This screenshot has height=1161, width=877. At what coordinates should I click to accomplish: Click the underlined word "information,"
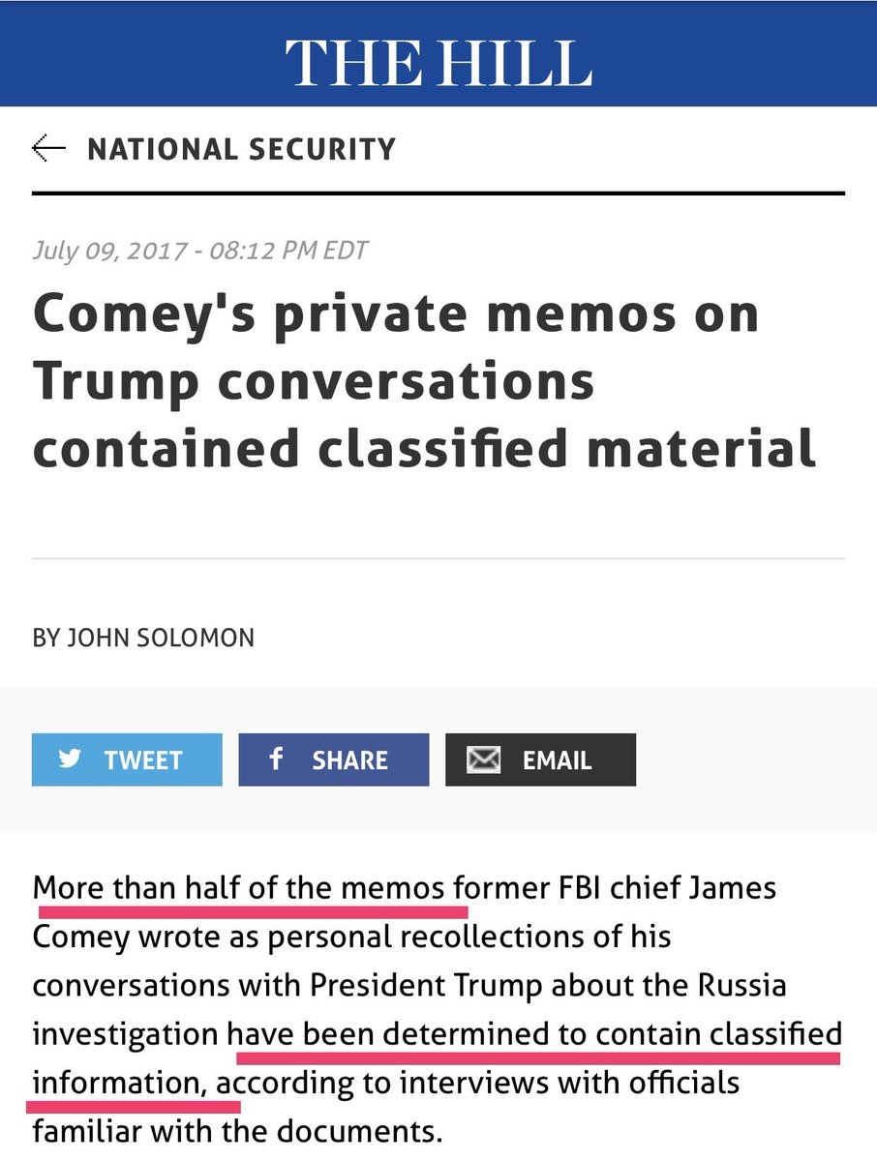click(121, 1081)
